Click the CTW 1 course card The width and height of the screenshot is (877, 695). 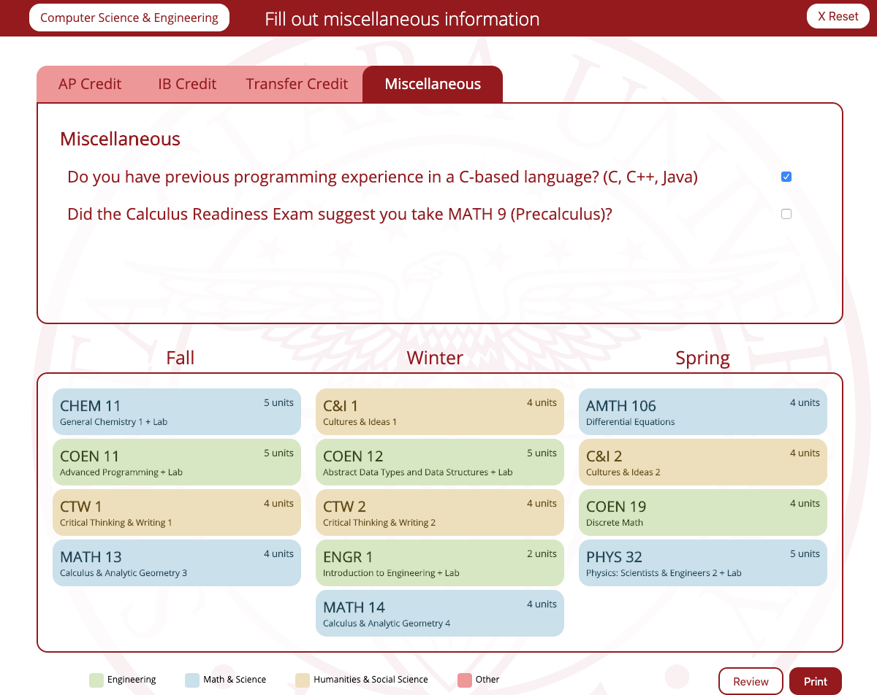pyautogui.click(x=177, y=512)
